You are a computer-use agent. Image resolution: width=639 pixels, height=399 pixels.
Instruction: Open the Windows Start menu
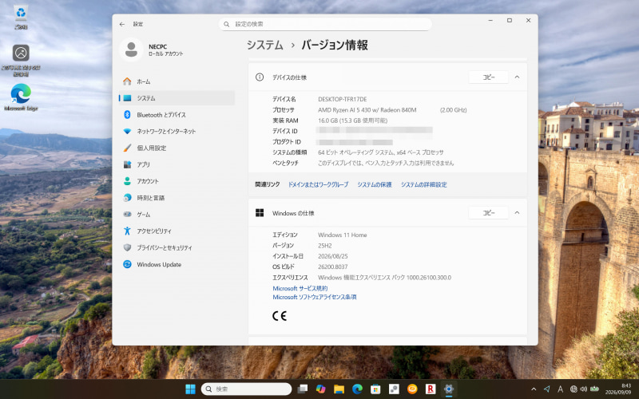(x=190, y=389)
